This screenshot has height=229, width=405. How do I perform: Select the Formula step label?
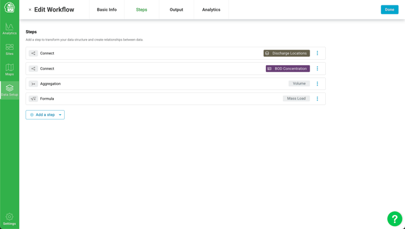coord(47,98)
